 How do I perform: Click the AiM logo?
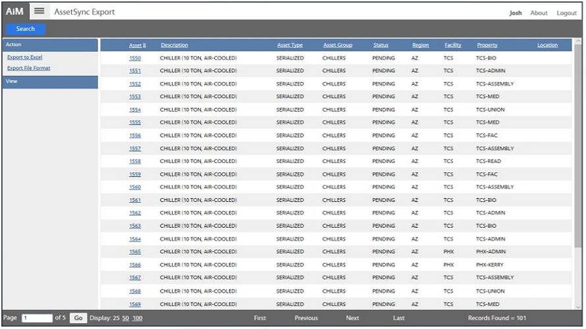pos(14,12)
